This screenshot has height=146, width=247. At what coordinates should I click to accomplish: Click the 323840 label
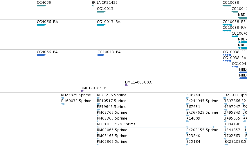pyautogui.click(x=193, y=136)
